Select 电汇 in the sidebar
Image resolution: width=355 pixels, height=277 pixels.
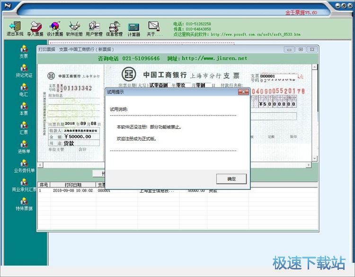[24, 90]
